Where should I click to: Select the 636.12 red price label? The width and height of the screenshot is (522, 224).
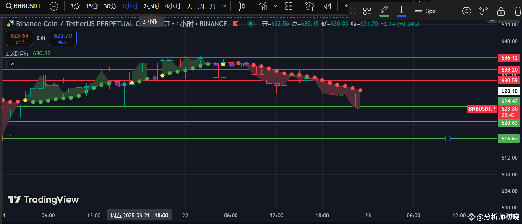pyautogui.click(x=509, y=58)
